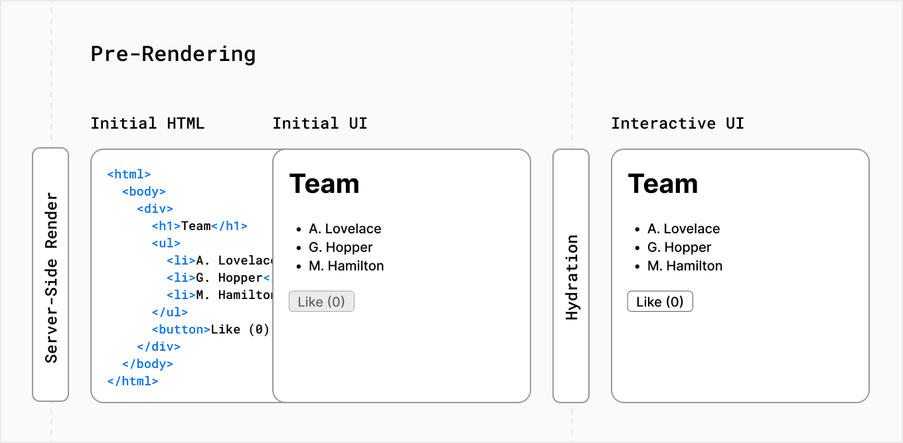
Task: Click Team heading in Initial UI panel
Action: pyautogui.click(x=324, y=184)
